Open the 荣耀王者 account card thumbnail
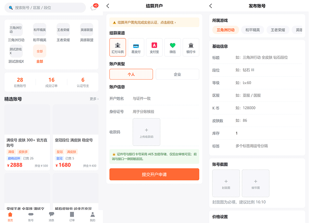 point(27,188)
